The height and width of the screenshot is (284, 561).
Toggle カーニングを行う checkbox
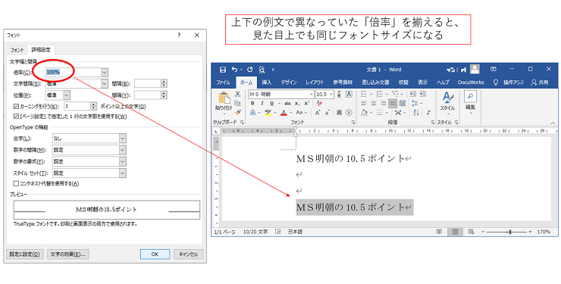(16, 107)
